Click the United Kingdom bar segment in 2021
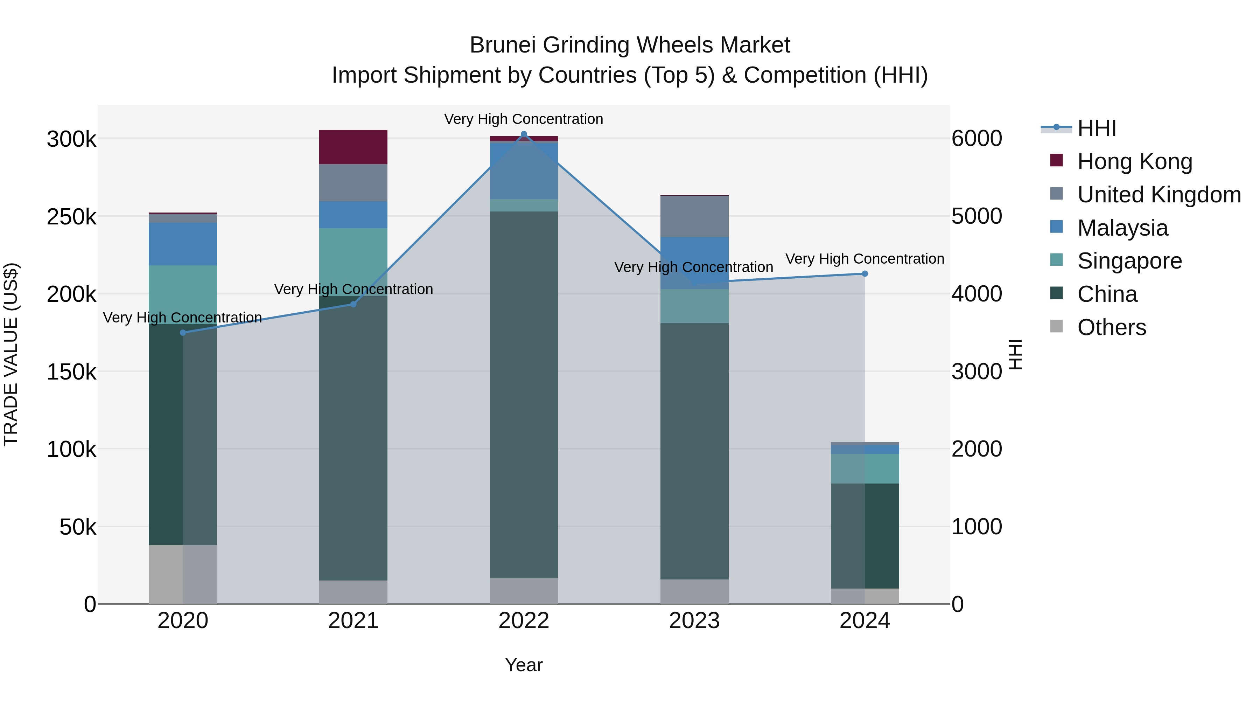 [x=353, y=183]
